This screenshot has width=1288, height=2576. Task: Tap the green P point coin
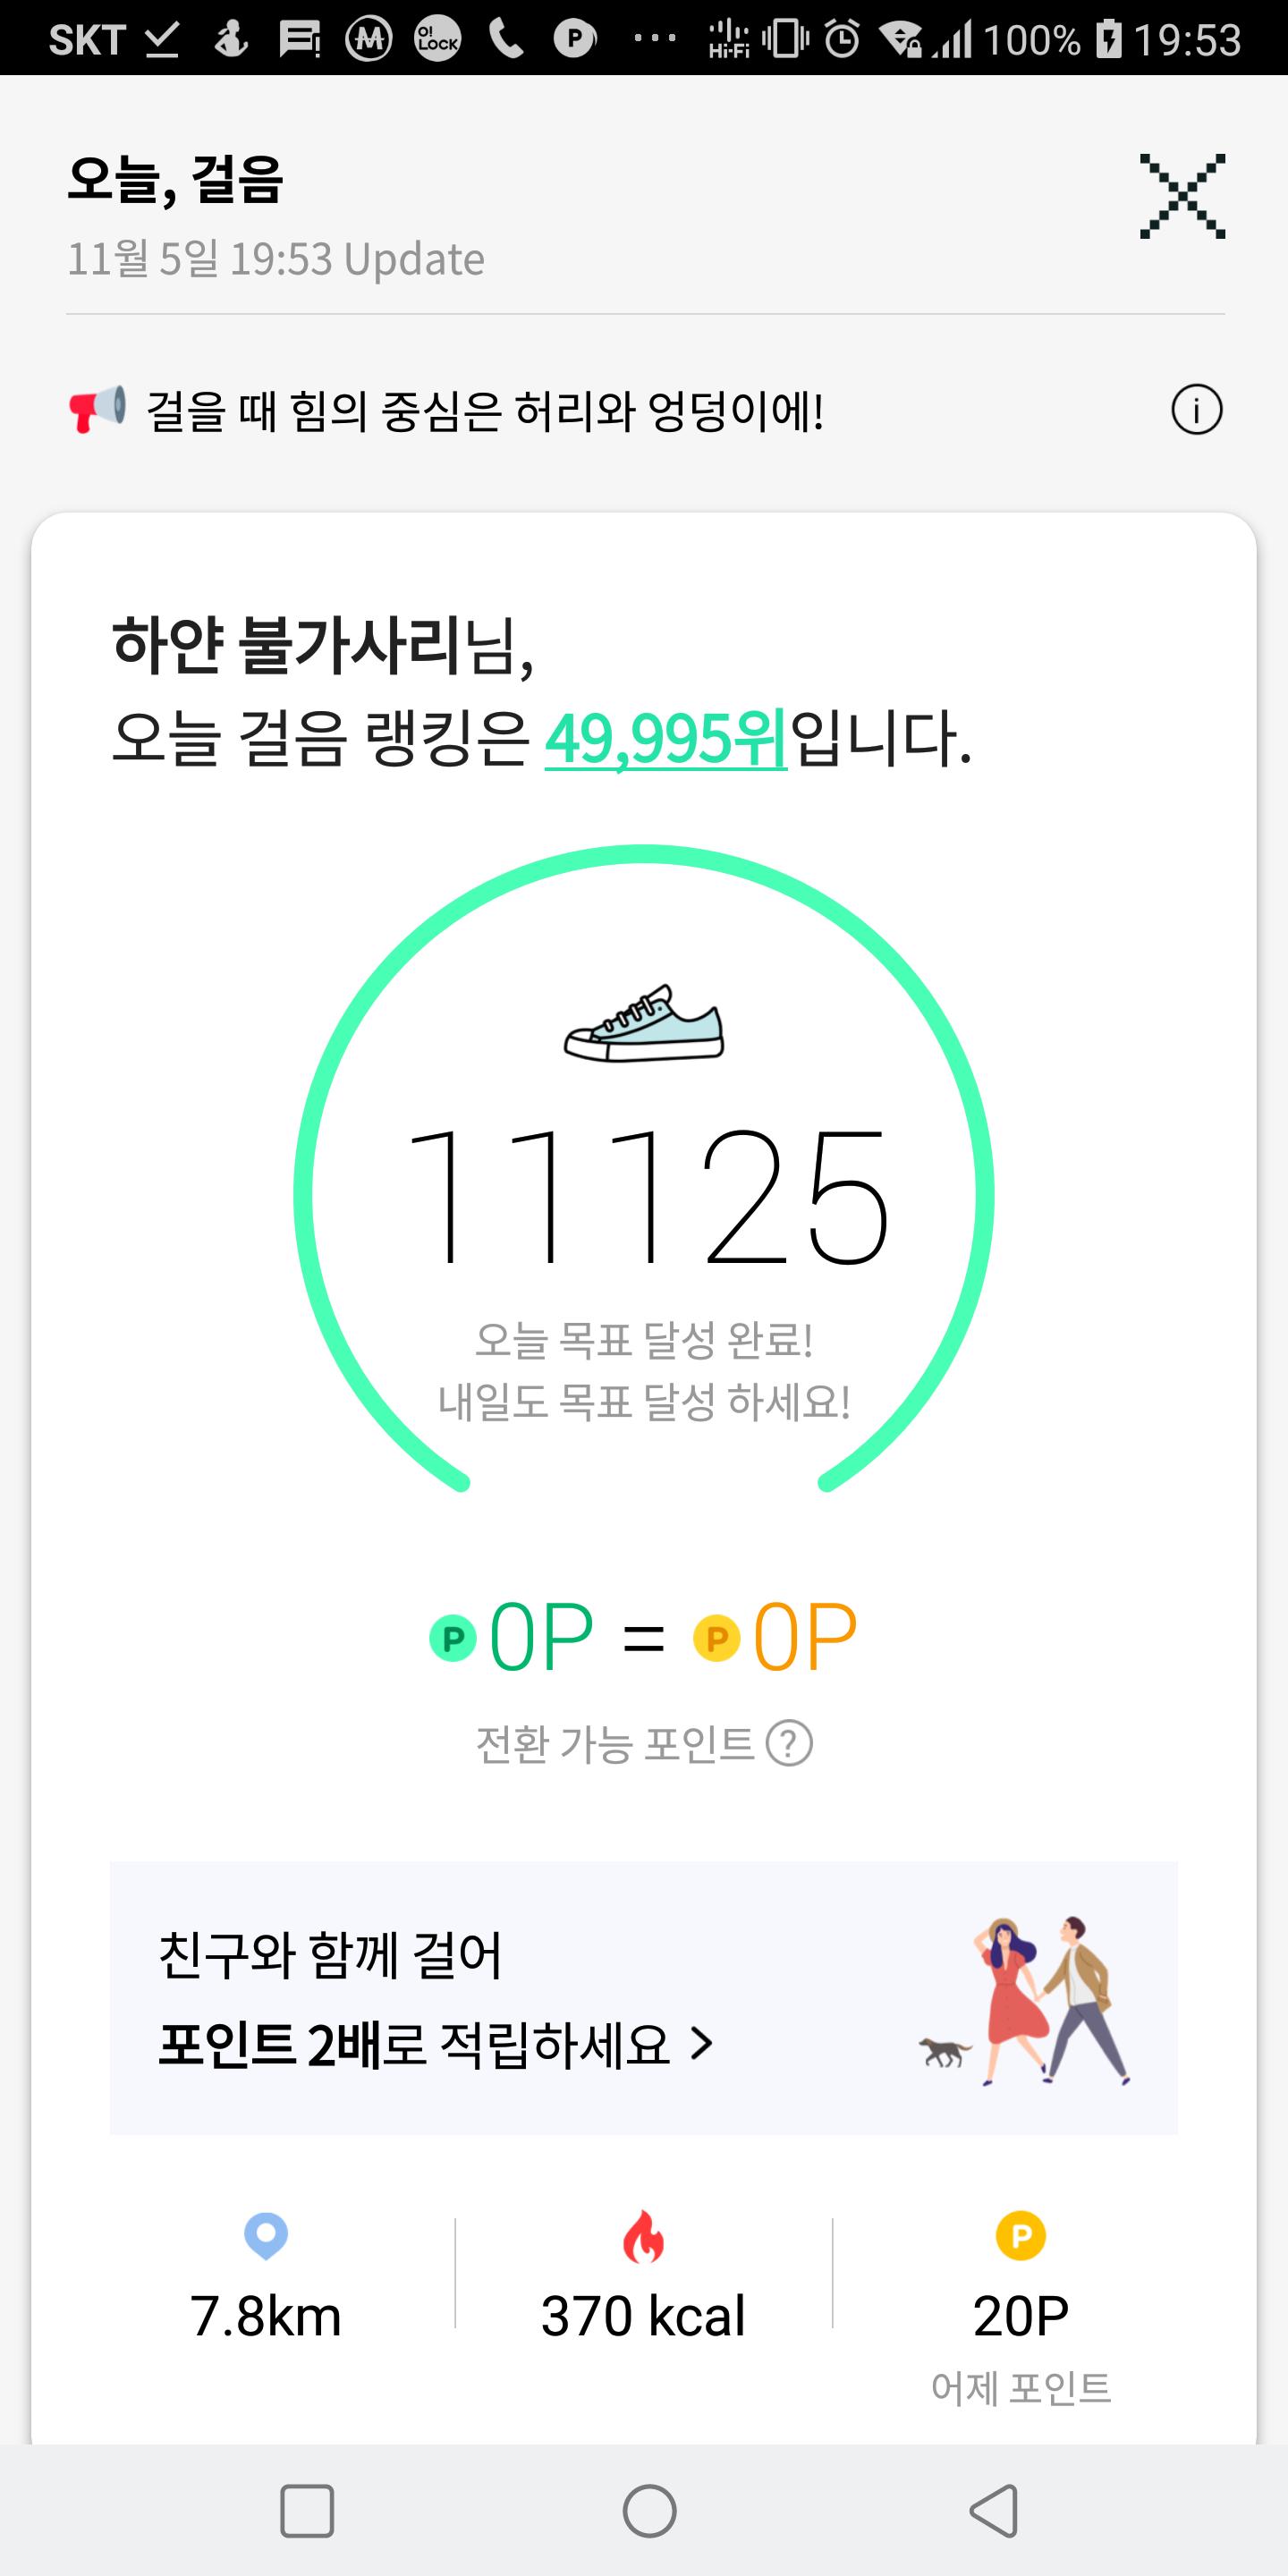pyautogui.click(x=453, y=1638)
